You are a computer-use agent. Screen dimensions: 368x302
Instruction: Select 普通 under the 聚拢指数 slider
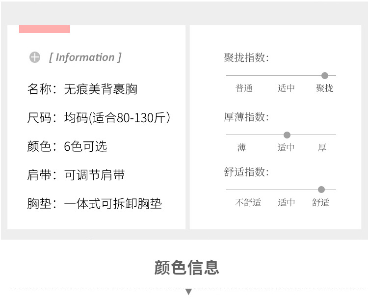pos(244,88)
